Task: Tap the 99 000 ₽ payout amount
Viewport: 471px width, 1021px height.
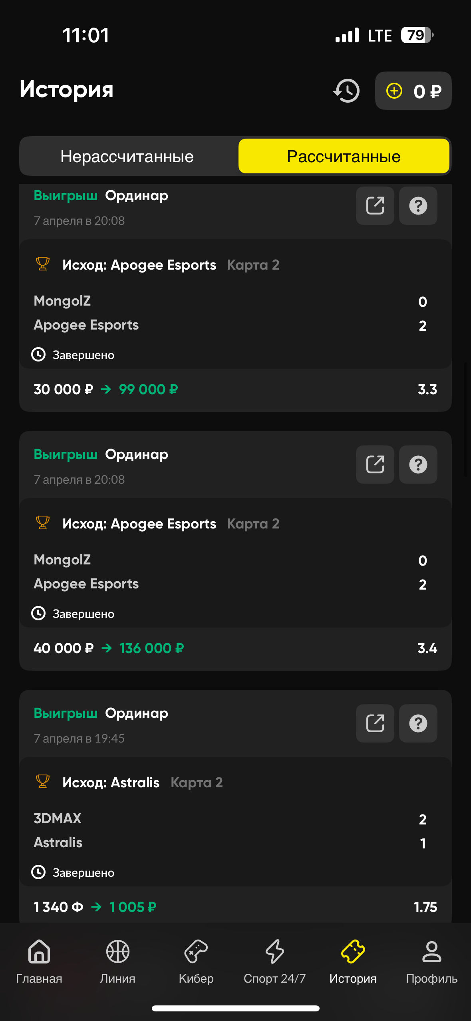Action: (148, 389)
